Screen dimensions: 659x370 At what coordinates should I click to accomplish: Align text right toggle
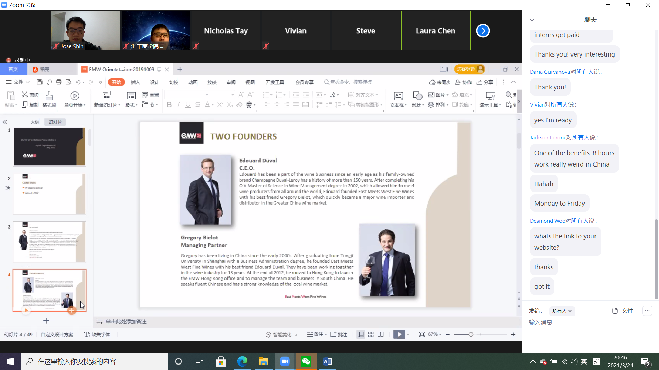(286, 104)
